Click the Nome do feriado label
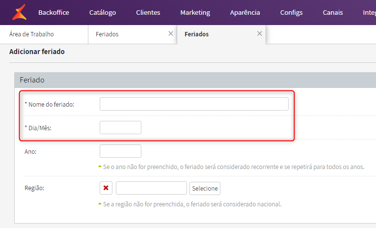Screen dimensions: 376x228 pos(50,104)
